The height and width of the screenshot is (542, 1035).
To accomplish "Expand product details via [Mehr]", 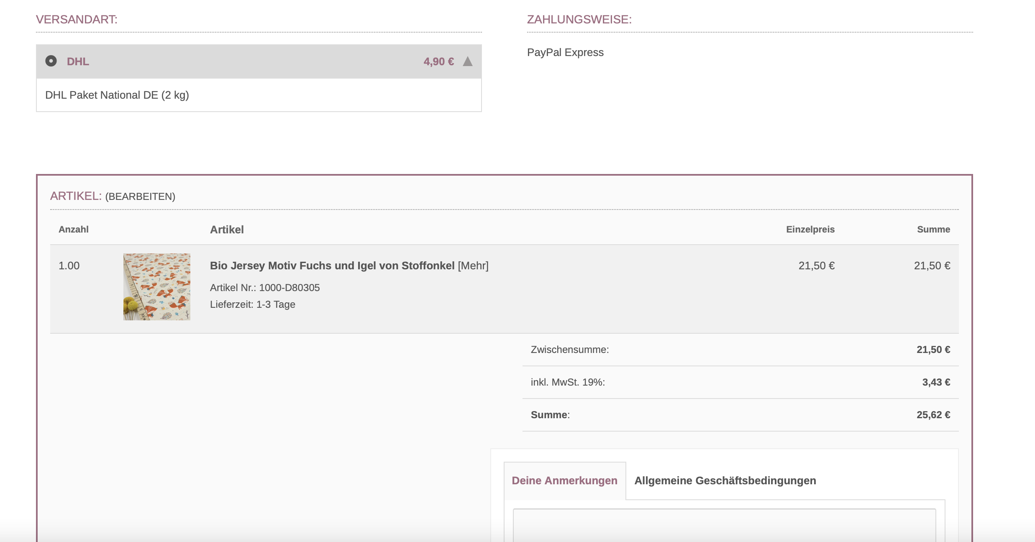I will tap(473, 266).
